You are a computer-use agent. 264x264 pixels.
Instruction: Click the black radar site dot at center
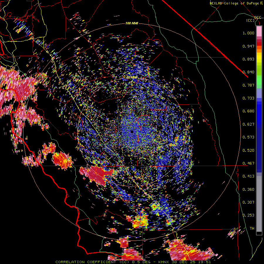pyautogui.click(x=132, y=132)
